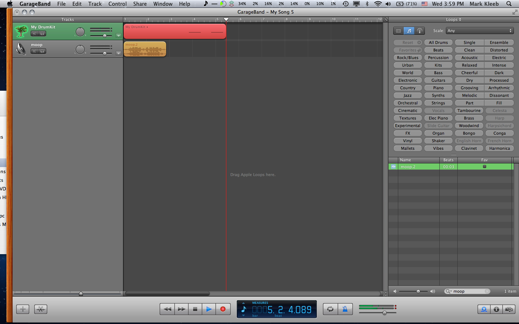Open the Edit menu
Screen dimensions: 519x324
[x=77, y=4]
